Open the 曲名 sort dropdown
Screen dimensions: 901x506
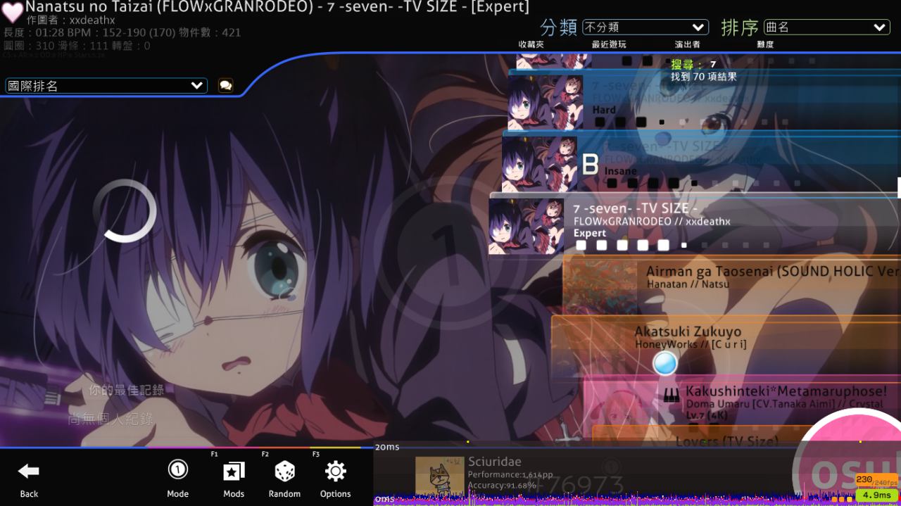click(826, 27)
